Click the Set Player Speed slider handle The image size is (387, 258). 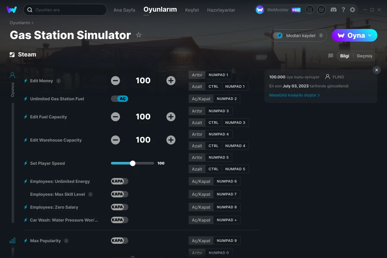[x=133, y=163]
